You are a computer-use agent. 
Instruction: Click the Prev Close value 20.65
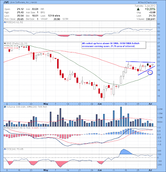20,19
